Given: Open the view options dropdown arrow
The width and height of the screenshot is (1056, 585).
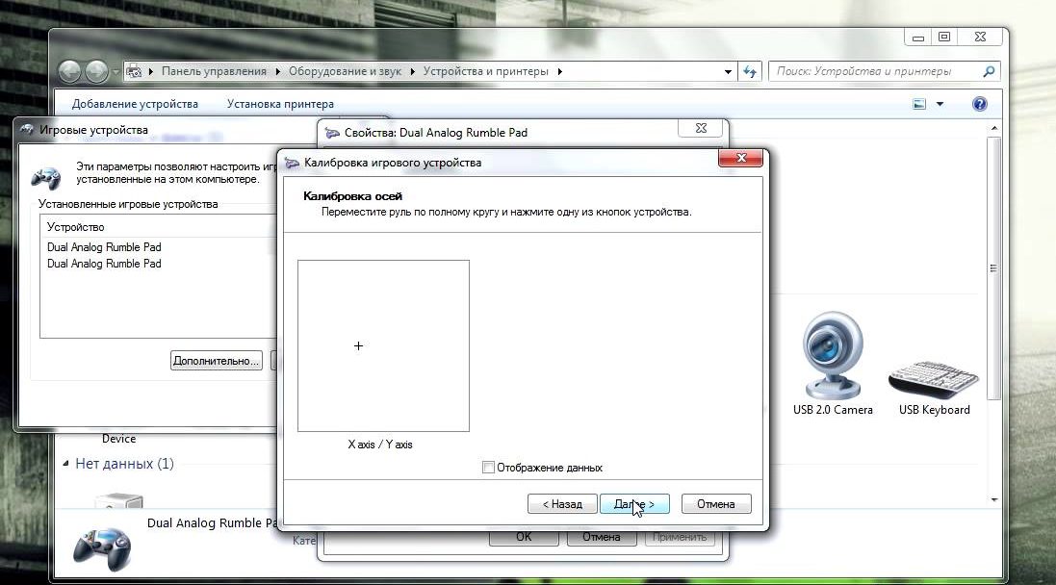Looking at the screenshot, I should tap(940, 104).
